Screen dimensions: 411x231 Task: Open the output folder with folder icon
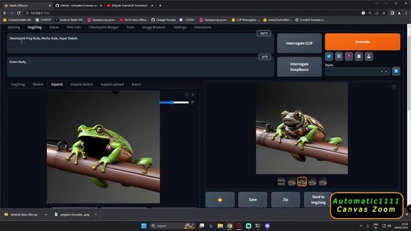pos(220,200)
